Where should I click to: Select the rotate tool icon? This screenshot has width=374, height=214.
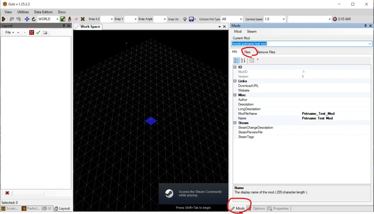[34, 19]
